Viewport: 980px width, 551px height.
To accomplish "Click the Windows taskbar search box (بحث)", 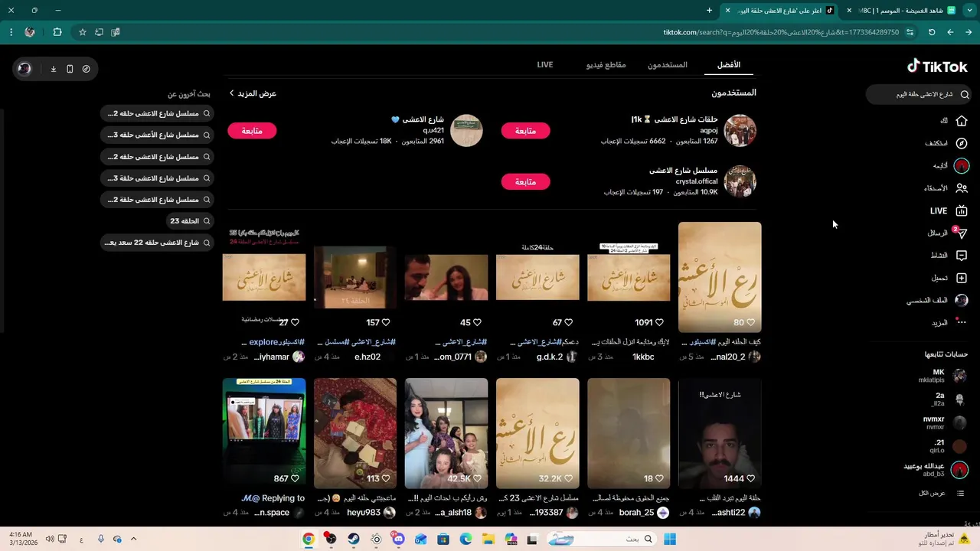I will (601, 540).
